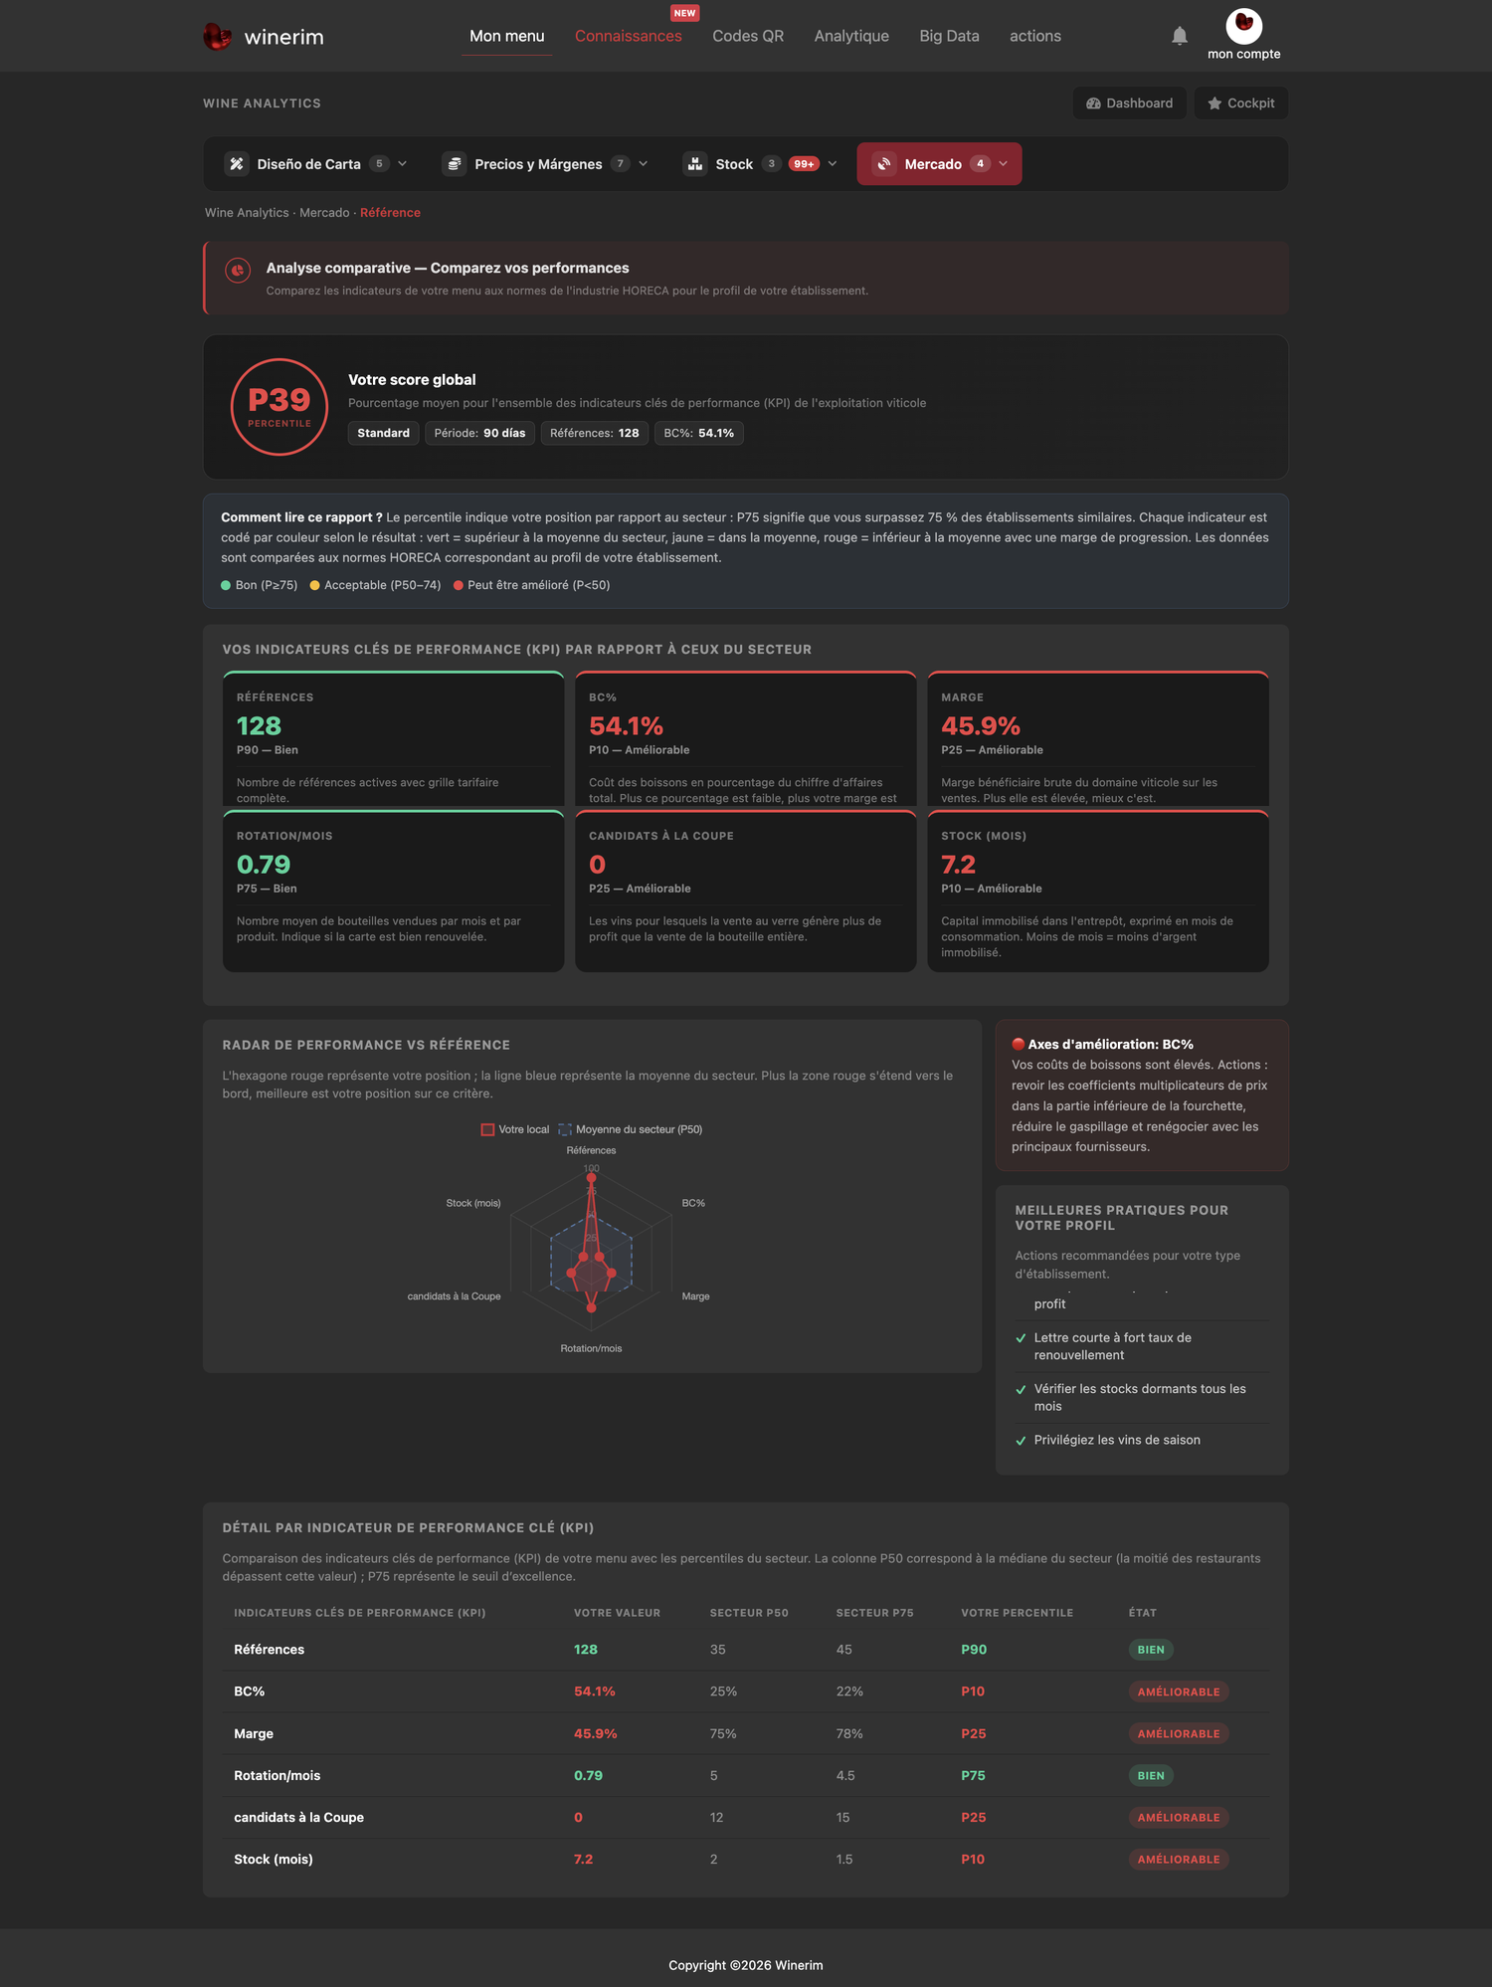Viewport: 1492px width, 1987px height.
Task: Click the Cockpit star icon
Action: tap(1214, 103)
